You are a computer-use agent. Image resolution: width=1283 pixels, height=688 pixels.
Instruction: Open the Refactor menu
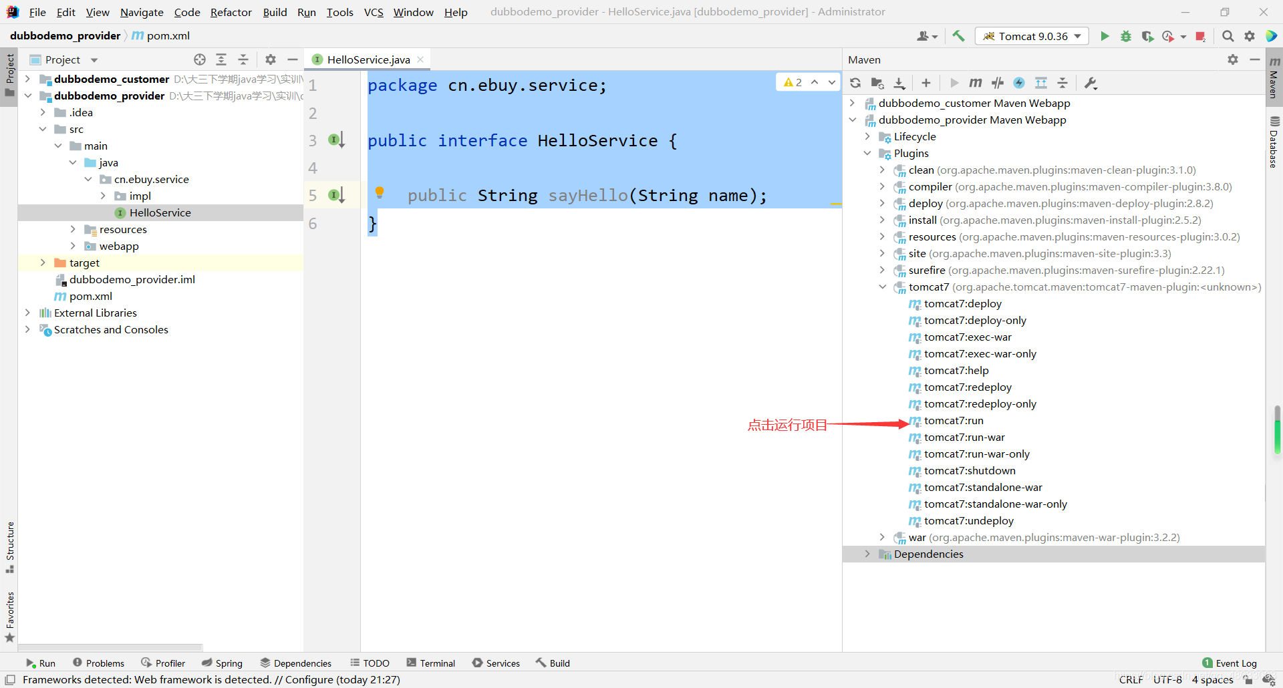click(x=231, y=12)
